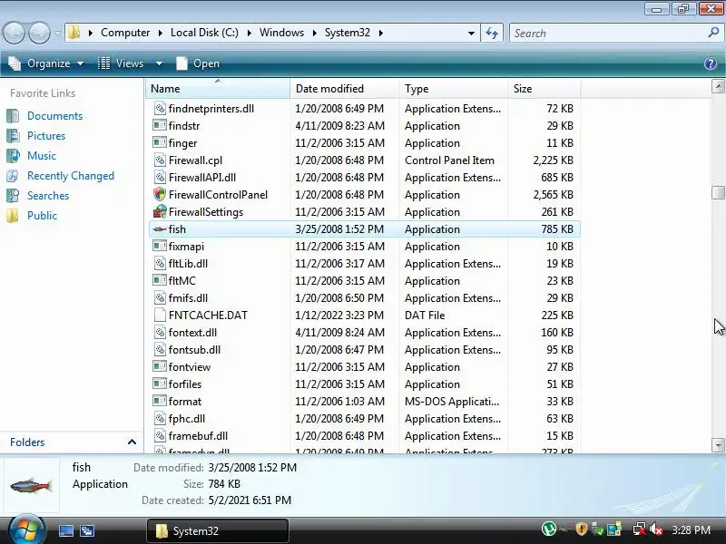Open the recent pages dropdown near Back button
726x544 pixels.
(x=57, y=34)
